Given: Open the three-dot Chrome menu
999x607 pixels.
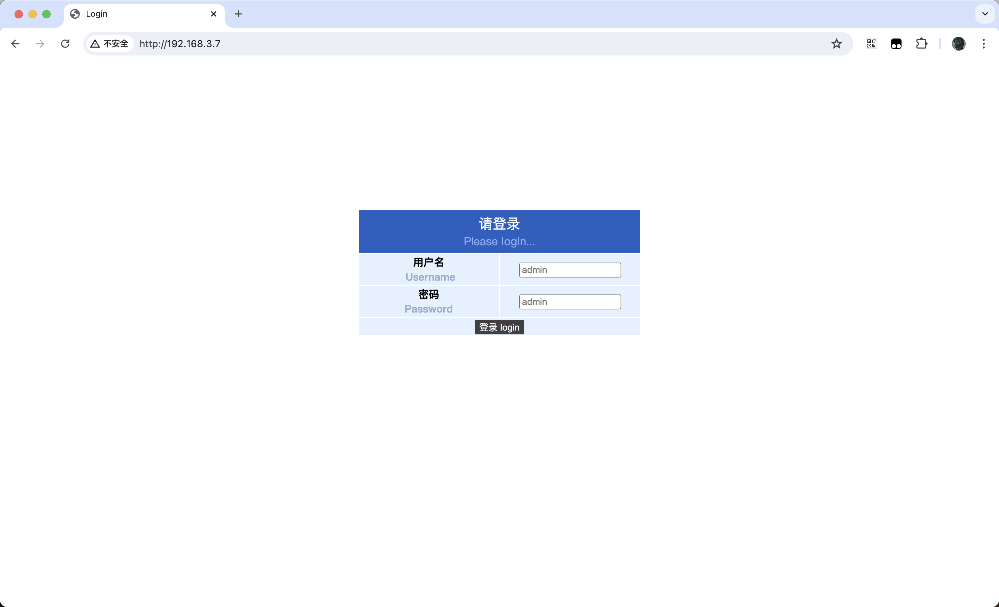Looking at the screenshot, I should (984, 43).
